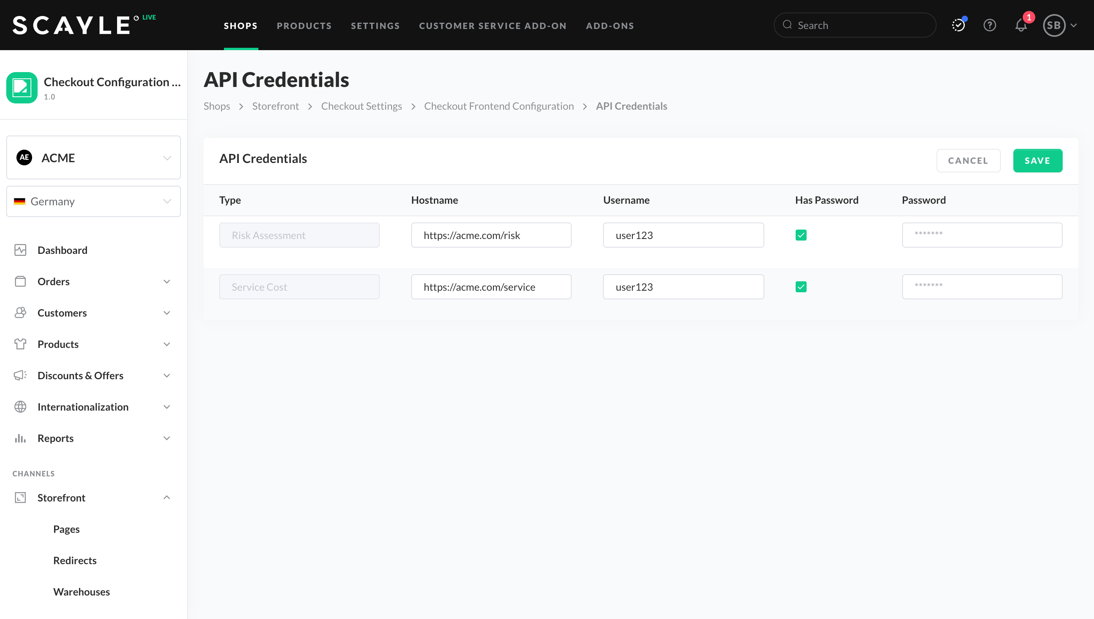Image resolution: width=1094 pixels, height=619 pixels.
Task: Open Dashboard via its chart icon
Action: point(20,250)
